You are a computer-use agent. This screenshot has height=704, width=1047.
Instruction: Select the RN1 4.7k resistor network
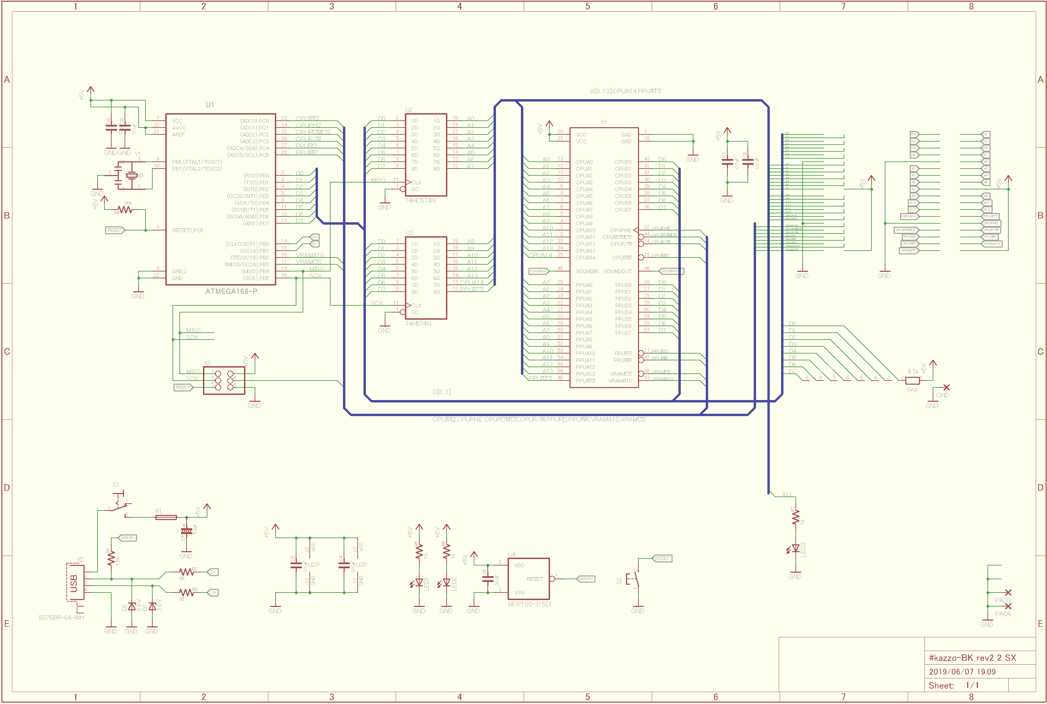[x=912, y=380]
